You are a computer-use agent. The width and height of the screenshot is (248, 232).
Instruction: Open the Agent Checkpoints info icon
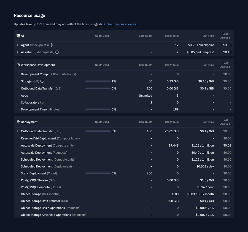pos(51,45)
